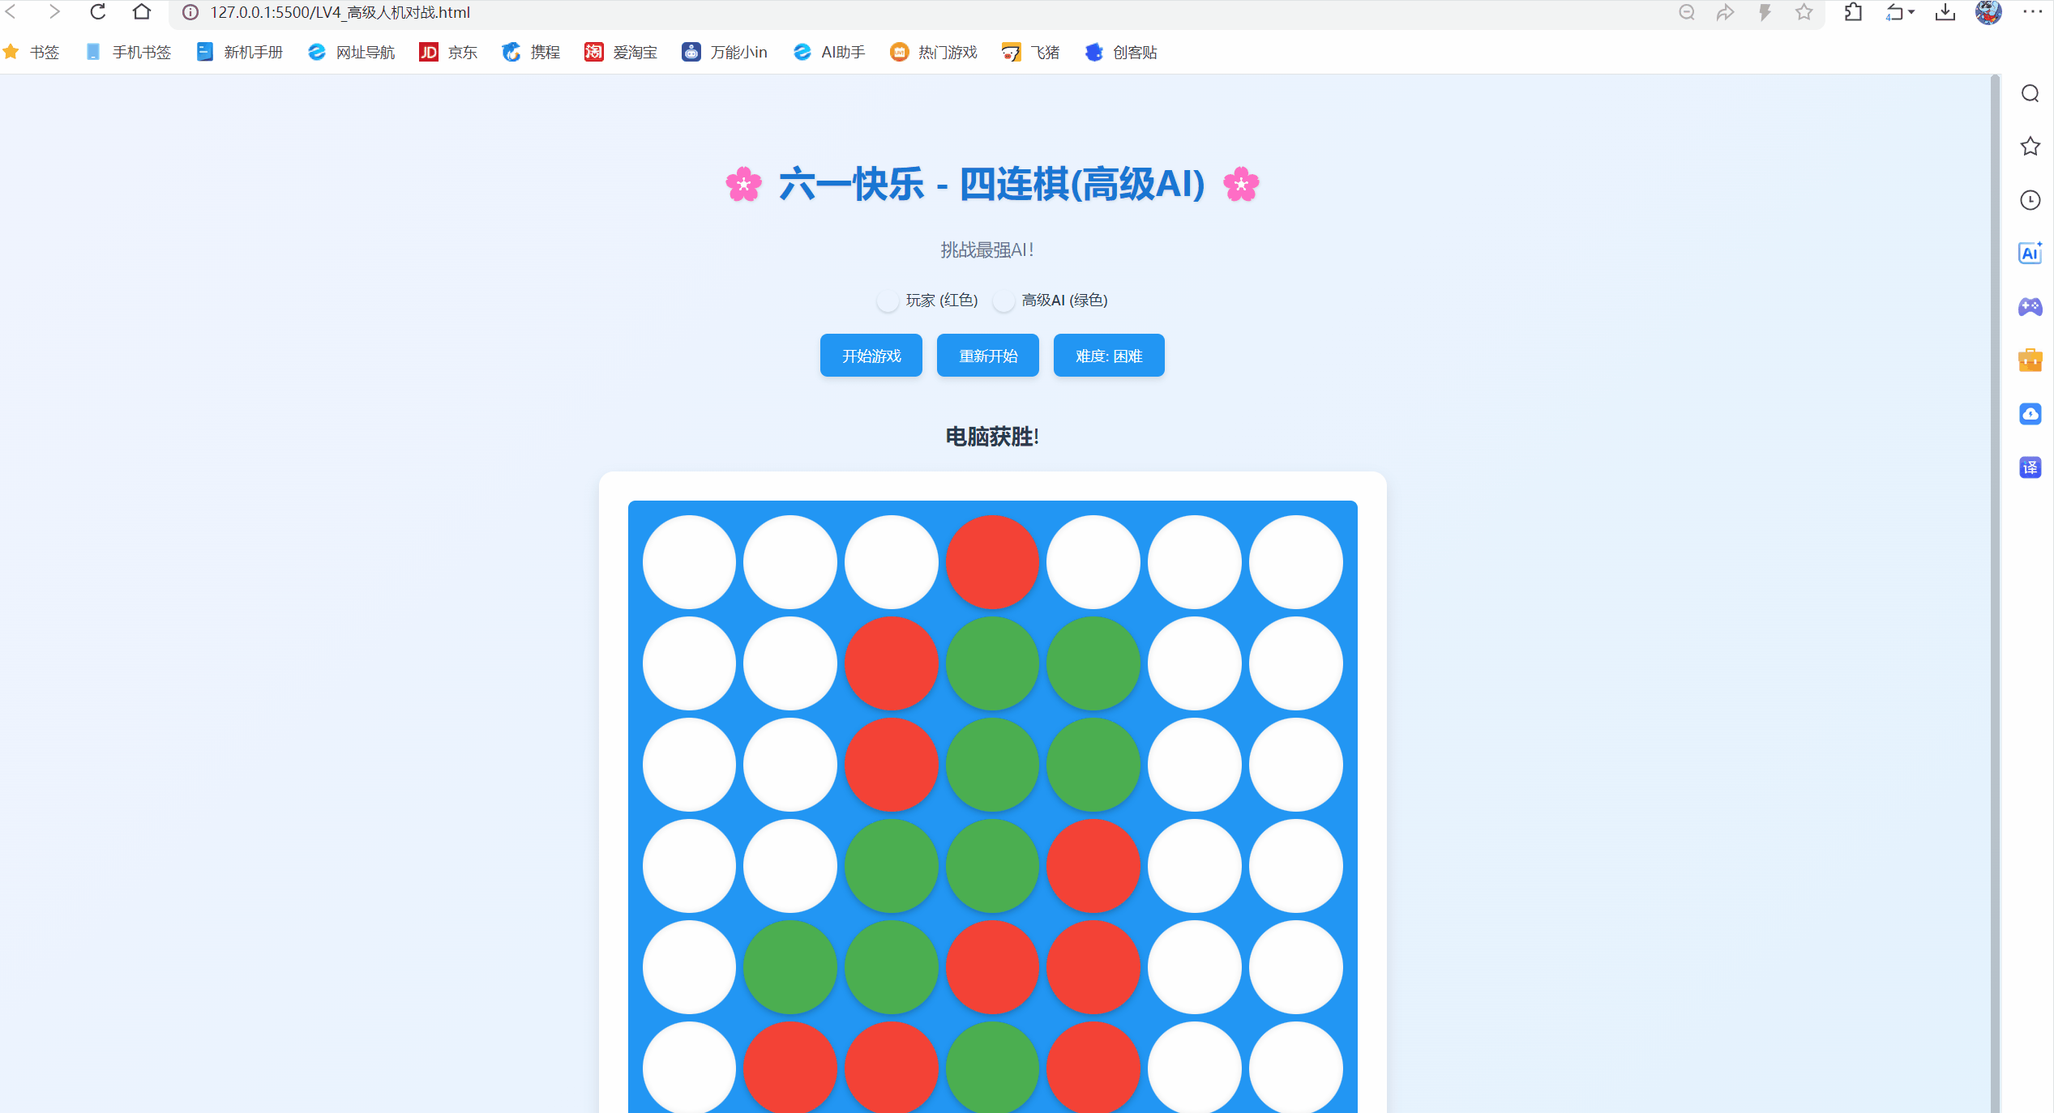Open downloads from the toolbar icon
2054x1113 pixels.
tap(1945, 13)
